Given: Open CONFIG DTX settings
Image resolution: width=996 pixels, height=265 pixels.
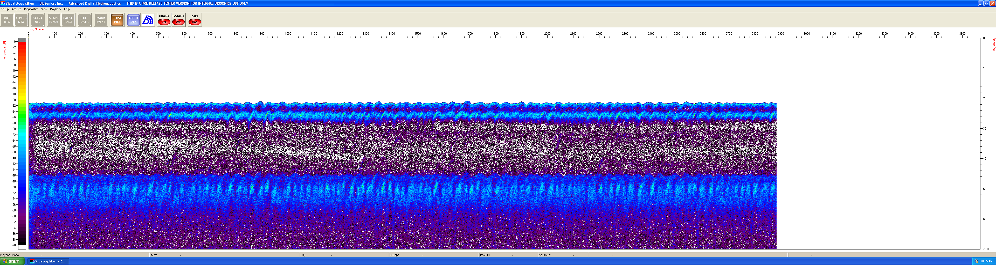Looking at the screenshot, I should pos(21,20).
